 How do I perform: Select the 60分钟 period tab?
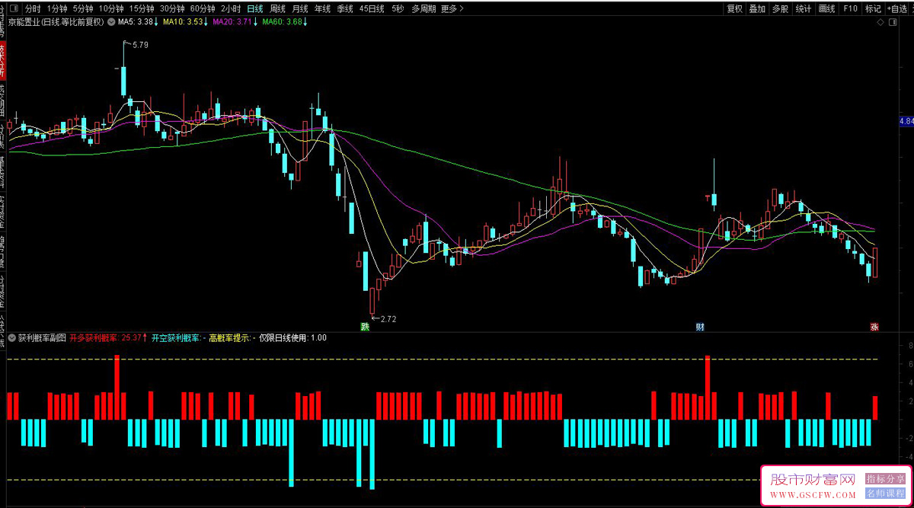(203, 9)
